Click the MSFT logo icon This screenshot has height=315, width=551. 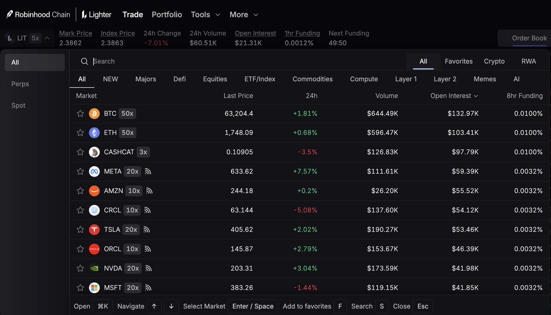tap(94, 287)
